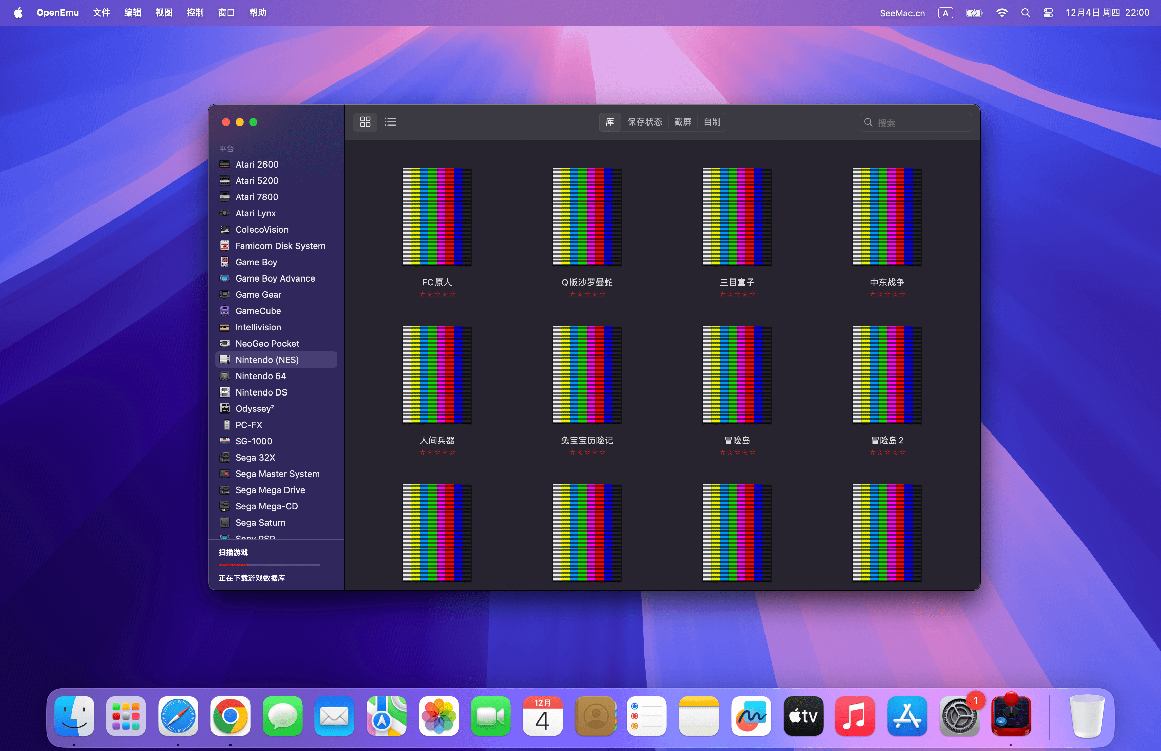Open Control Center in menu bar
This screenshot has width=1161, height=751.
coord(1048,13)
